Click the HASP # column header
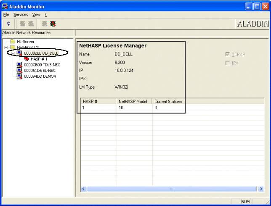The width and height of the screenshot is (271, 206). 98,101
